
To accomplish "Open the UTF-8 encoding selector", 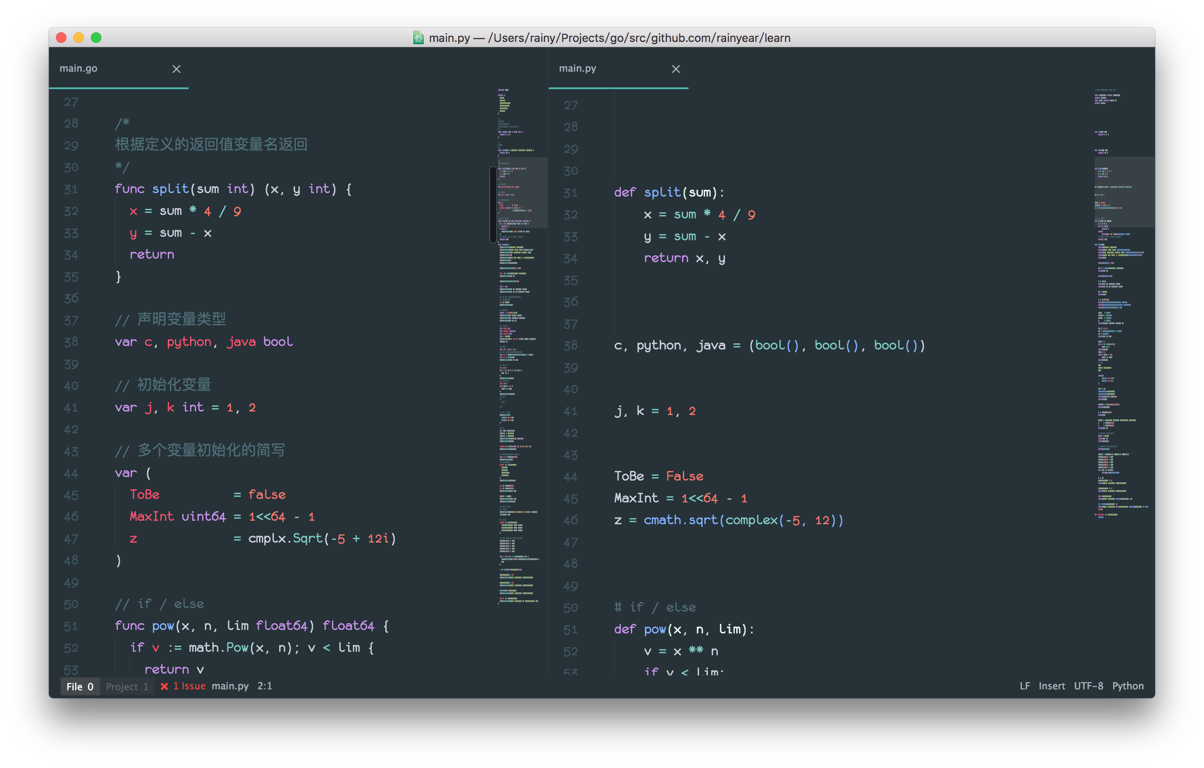I will pos(1089,685).
